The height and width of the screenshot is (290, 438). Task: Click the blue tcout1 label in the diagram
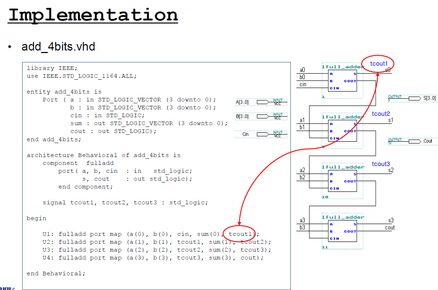(379, 63)
